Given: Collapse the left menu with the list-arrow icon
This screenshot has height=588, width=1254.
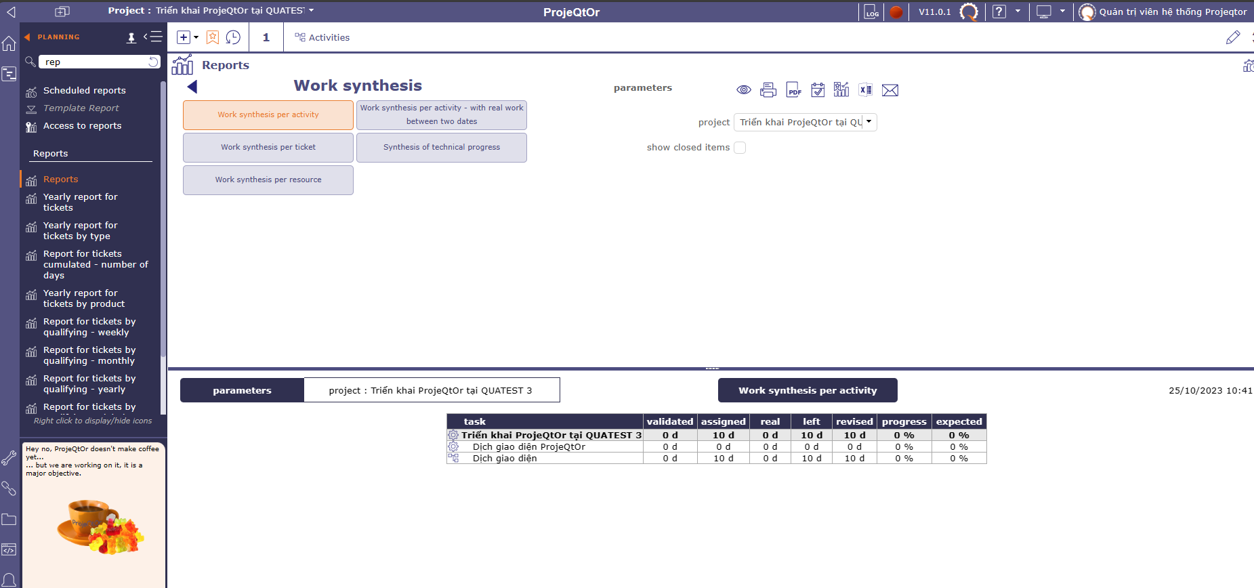Looking at the screenshot, I should (x=153, y=37).
